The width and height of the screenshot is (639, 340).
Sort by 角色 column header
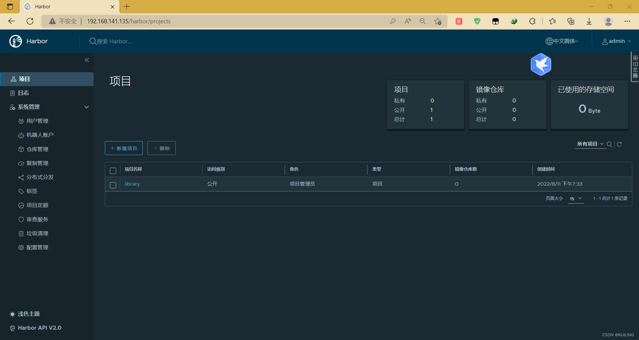294,169
